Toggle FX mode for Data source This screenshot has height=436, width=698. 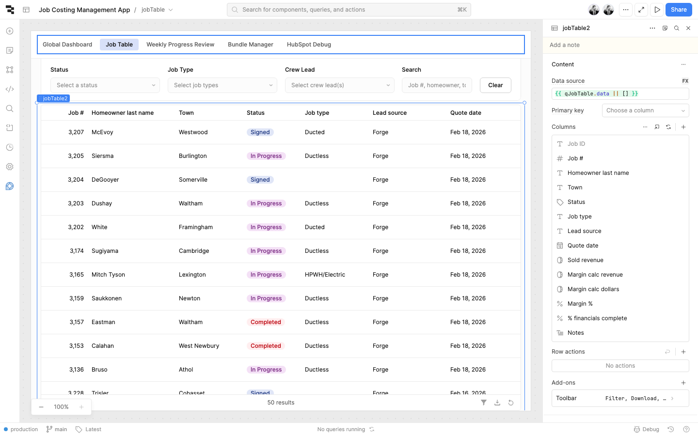coord(685,81)
